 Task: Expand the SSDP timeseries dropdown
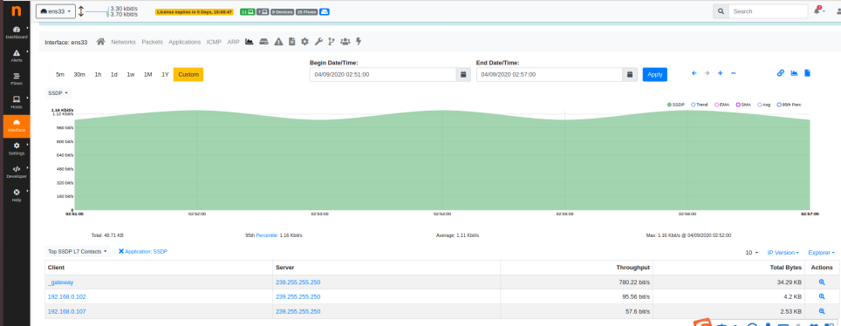58,93
